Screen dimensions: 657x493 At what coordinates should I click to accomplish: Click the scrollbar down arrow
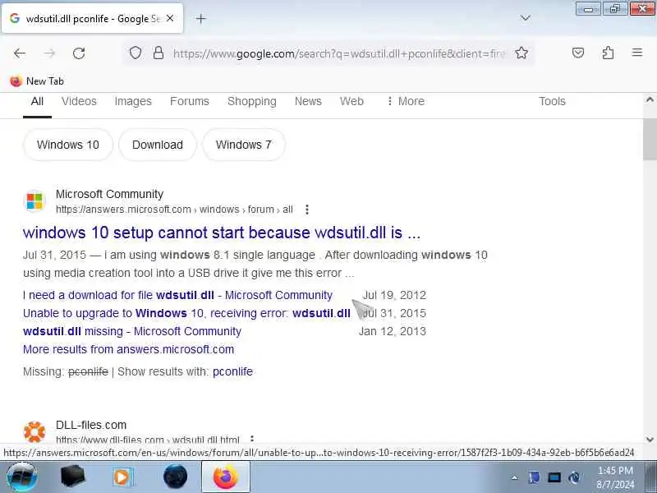[650, 440]
